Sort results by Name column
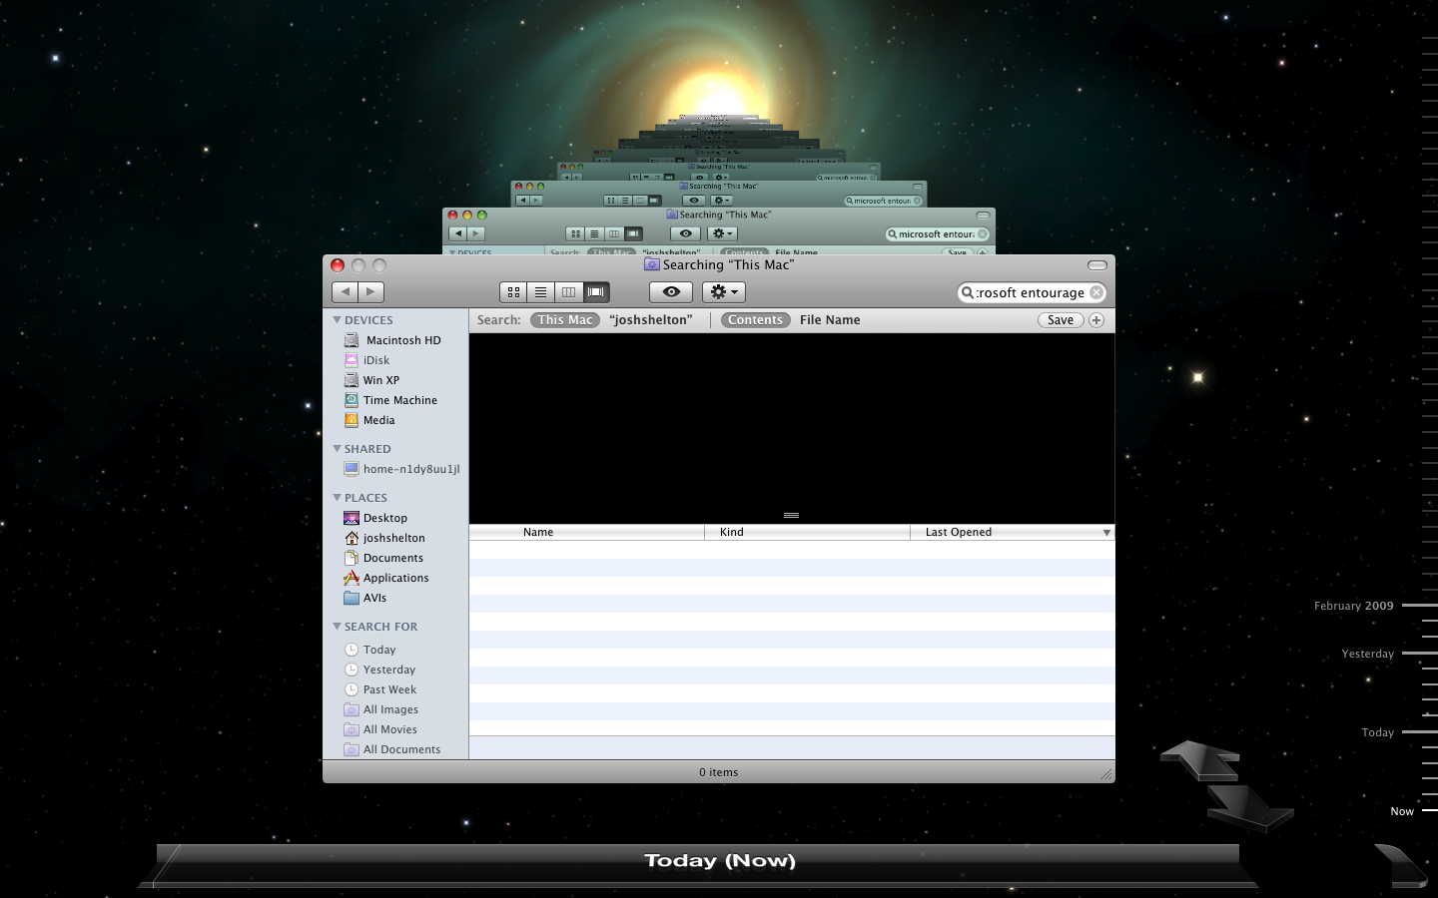Image resolution: width=1438 pixels, height=898 pixels. click(587, 532)
